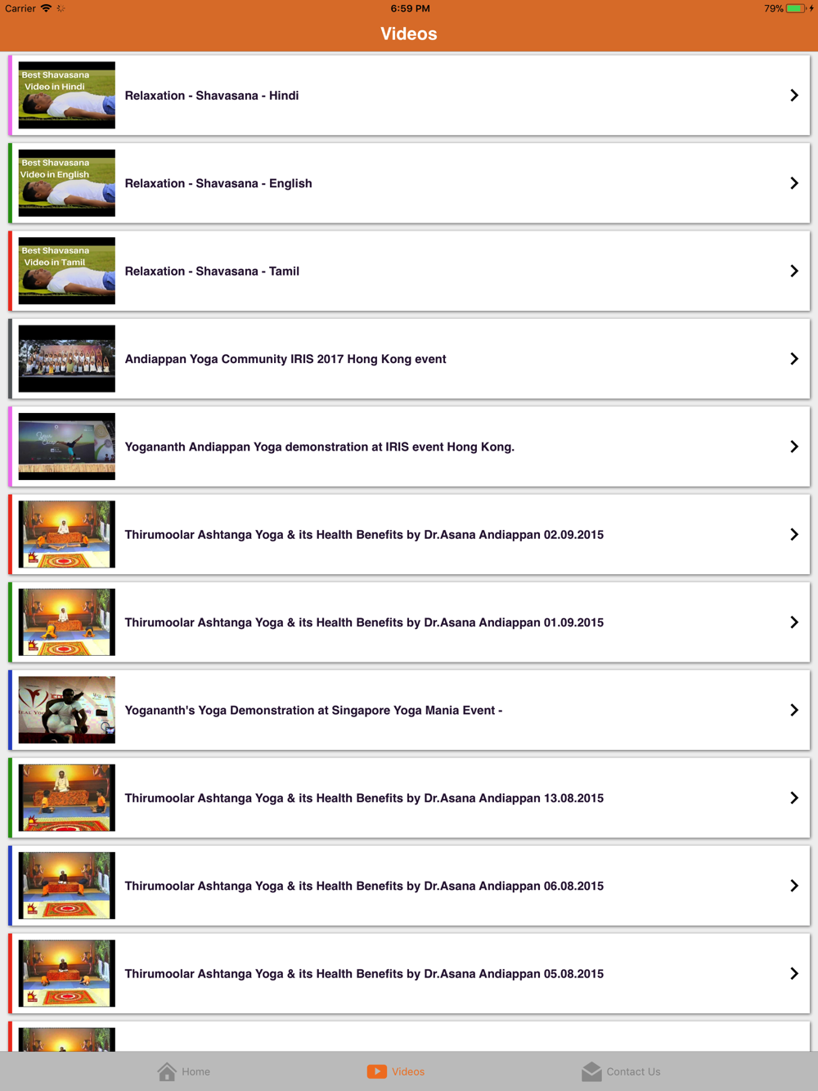Choose Thirumoolar Ashtanga Yoga 06.08.2015 video
Image resolution: width=818 pixels, height=1091 pixels.
point(409,886)
